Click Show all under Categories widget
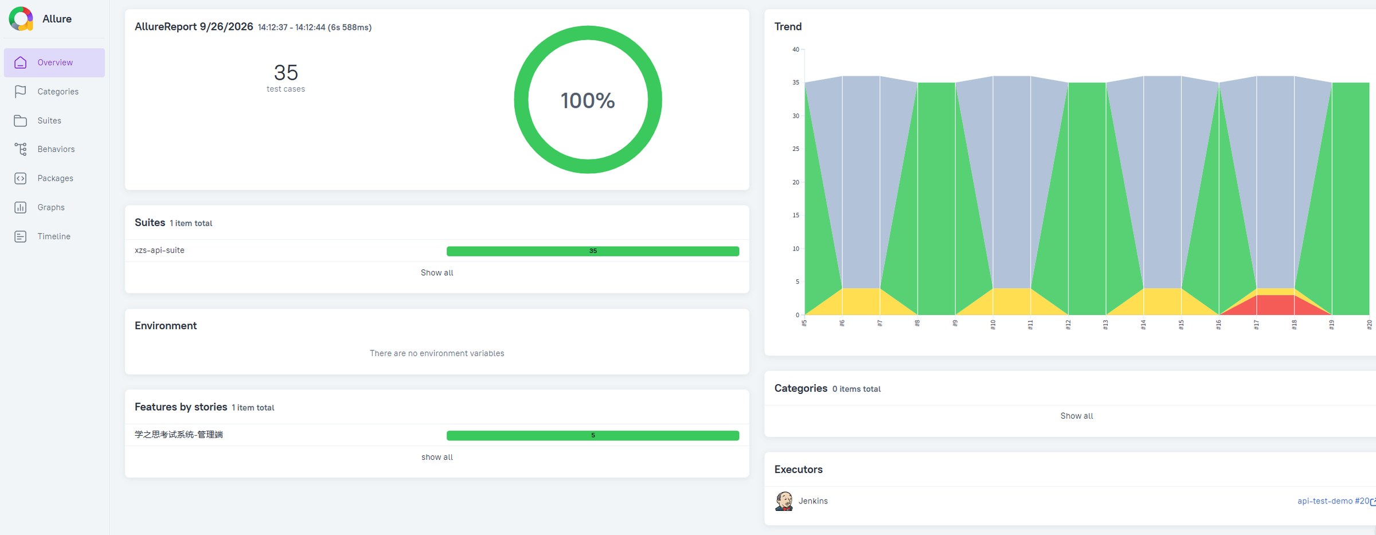Viewport: 1376px width, 535px height. (x=1076, y=416)
